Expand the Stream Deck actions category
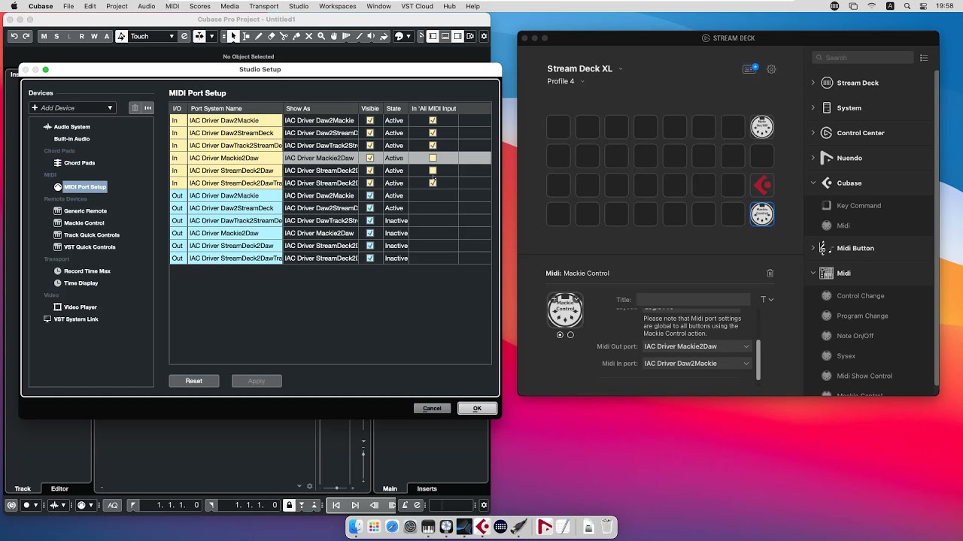963x541 pixels. click(813, 83)
